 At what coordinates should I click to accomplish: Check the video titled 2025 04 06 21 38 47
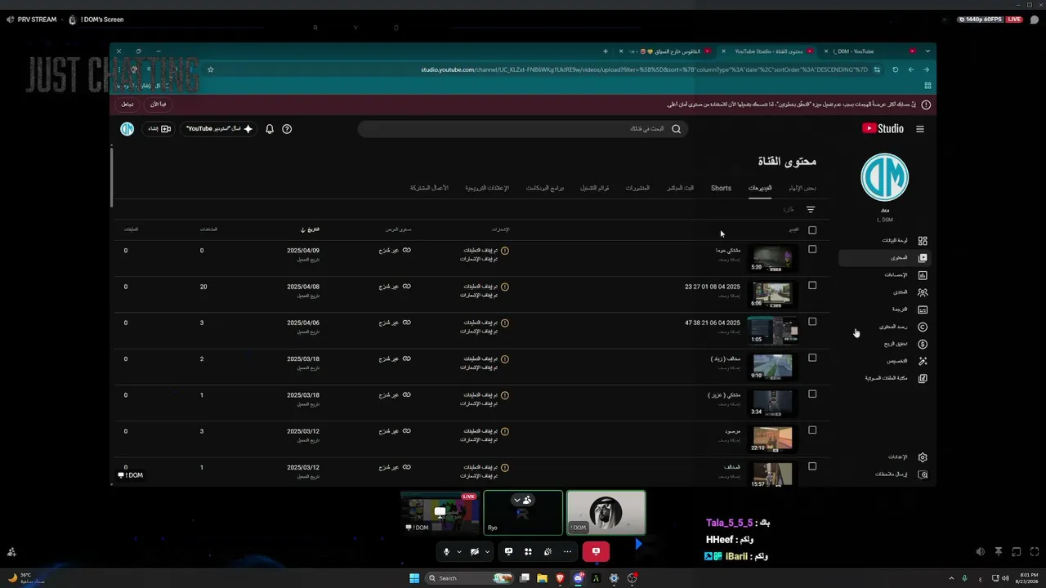point(812,322)
